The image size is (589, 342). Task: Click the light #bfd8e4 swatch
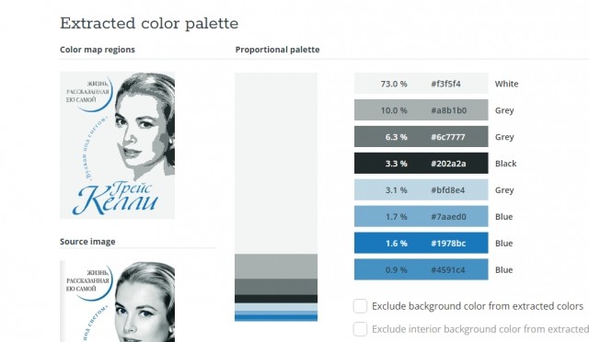422,190
